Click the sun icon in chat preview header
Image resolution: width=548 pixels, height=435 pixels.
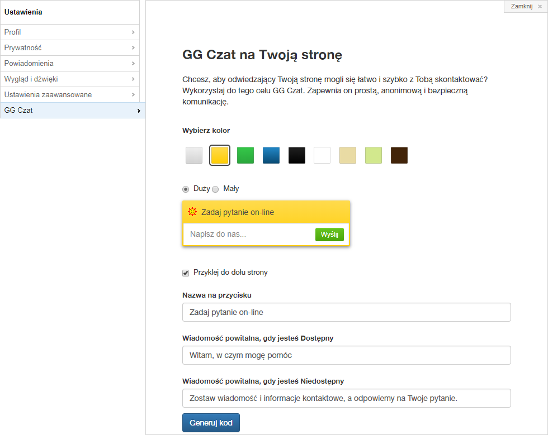pyautogui.click(x=192, y=212)
